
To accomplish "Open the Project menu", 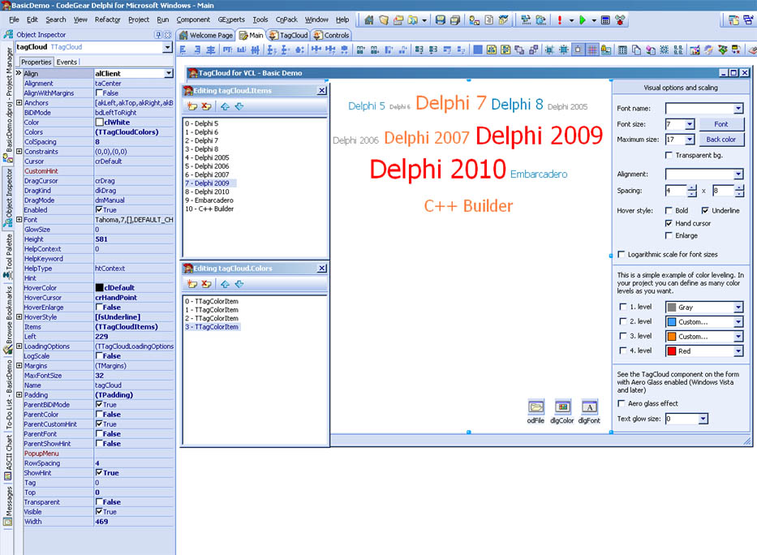I will pos(139,19).
